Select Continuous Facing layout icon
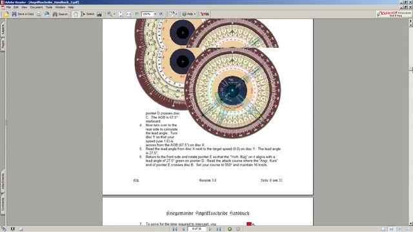 399,229
